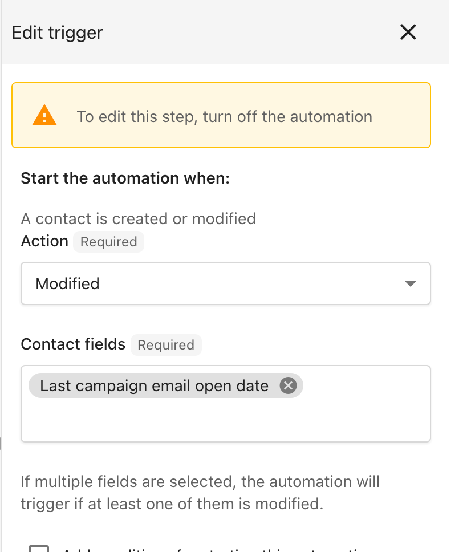Image resolution: width=463 pixels, height=552 pixels.
Task: Click the turn off the automation warning text
Action: (x=224, y=117)
